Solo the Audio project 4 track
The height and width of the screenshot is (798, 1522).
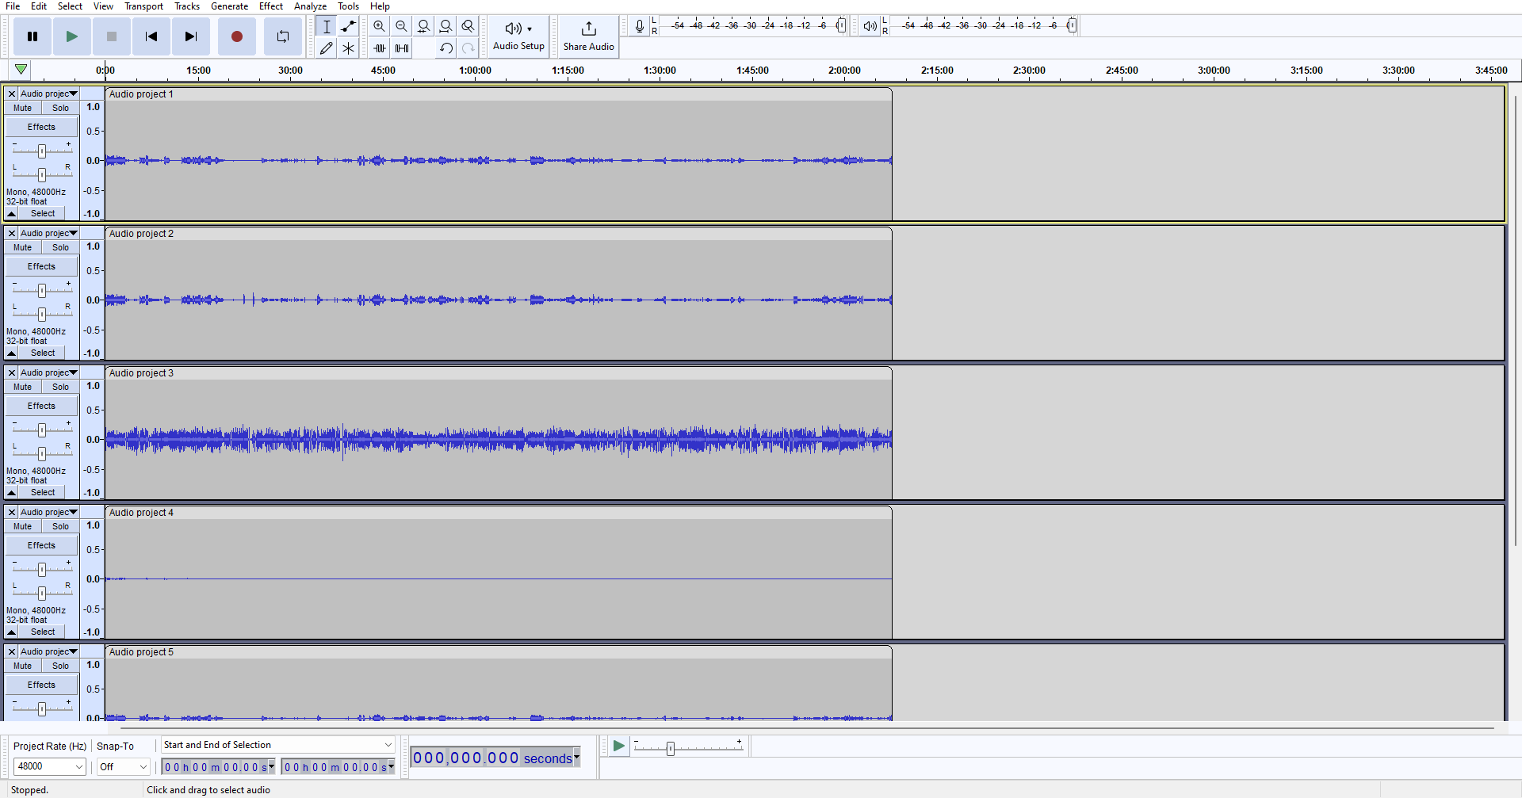coord(61,526)
